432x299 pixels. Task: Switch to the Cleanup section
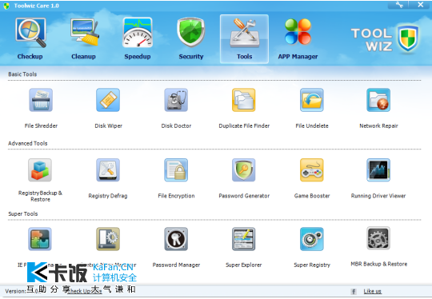[84, 39]
